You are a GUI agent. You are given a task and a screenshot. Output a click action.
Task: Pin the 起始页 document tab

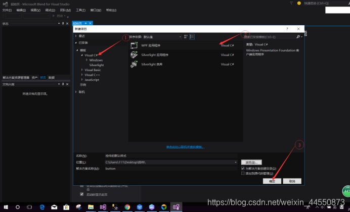point(85,23)
